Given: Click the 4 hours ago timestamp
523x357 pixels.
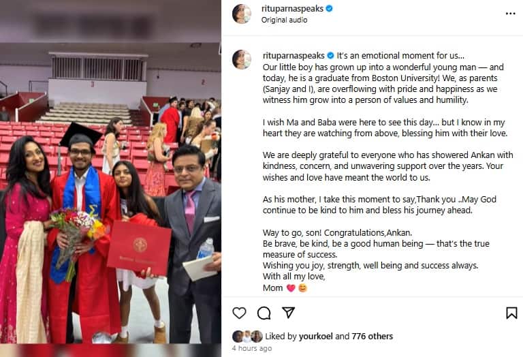Looking at the screenshot, I should pos(252,348).
